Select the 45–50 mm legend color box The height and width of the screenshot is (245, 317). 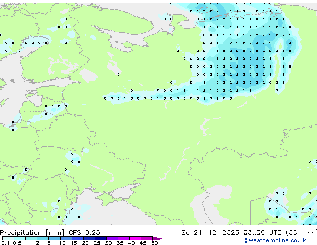[x=147, y=238]
